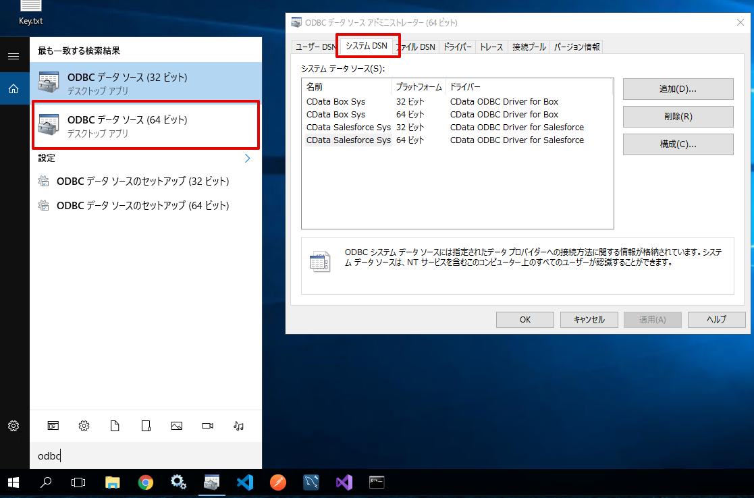Expand the 設定 results chevron arrow
754x498 pixels.
248,158
